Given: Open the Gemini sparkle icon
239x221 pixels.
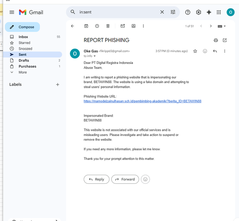Looking at the screenshot, I should point(209,12).
